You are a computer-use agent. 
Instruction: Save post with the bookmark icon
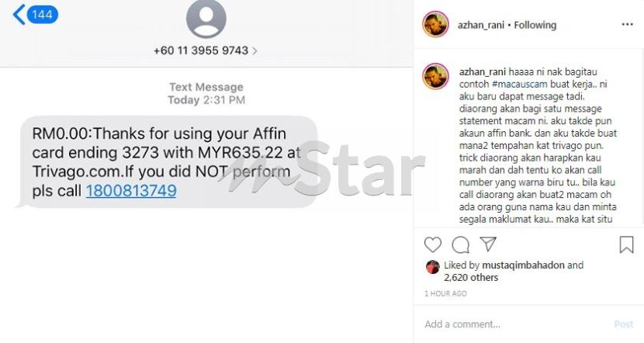click(x=626, y=244)
